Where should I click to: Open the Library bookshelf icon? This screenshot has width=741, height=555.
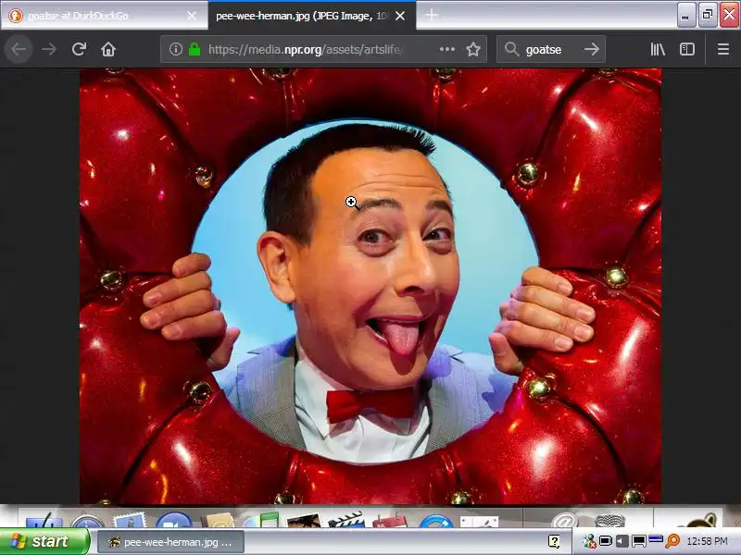658,49
